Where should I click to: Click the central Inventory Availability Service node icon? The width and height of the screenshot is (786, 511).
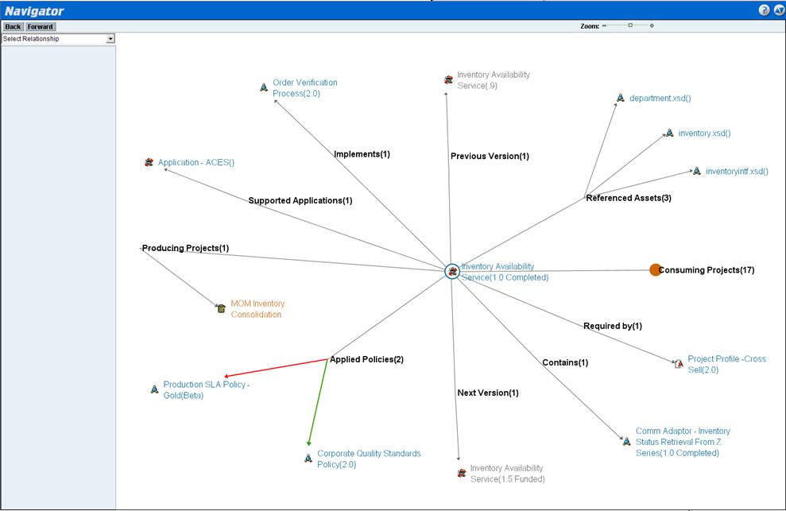[452, 272]
